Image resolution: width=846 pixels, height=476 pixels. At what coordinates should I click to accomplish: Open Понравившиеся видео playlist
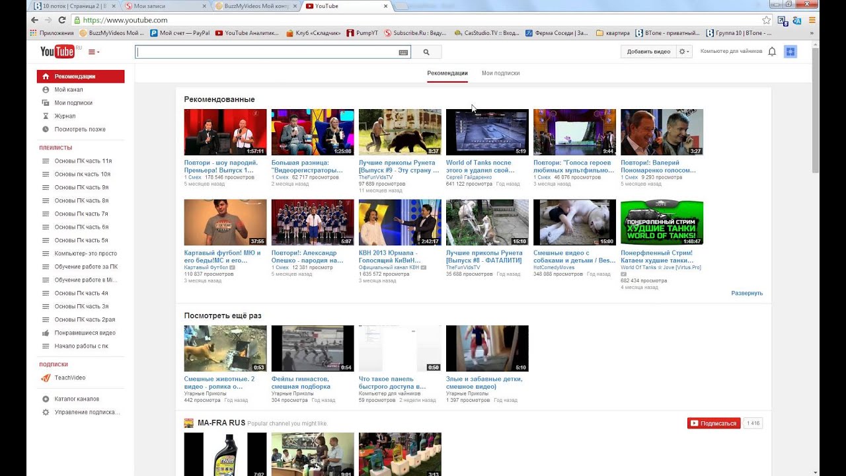pos(85,333)
